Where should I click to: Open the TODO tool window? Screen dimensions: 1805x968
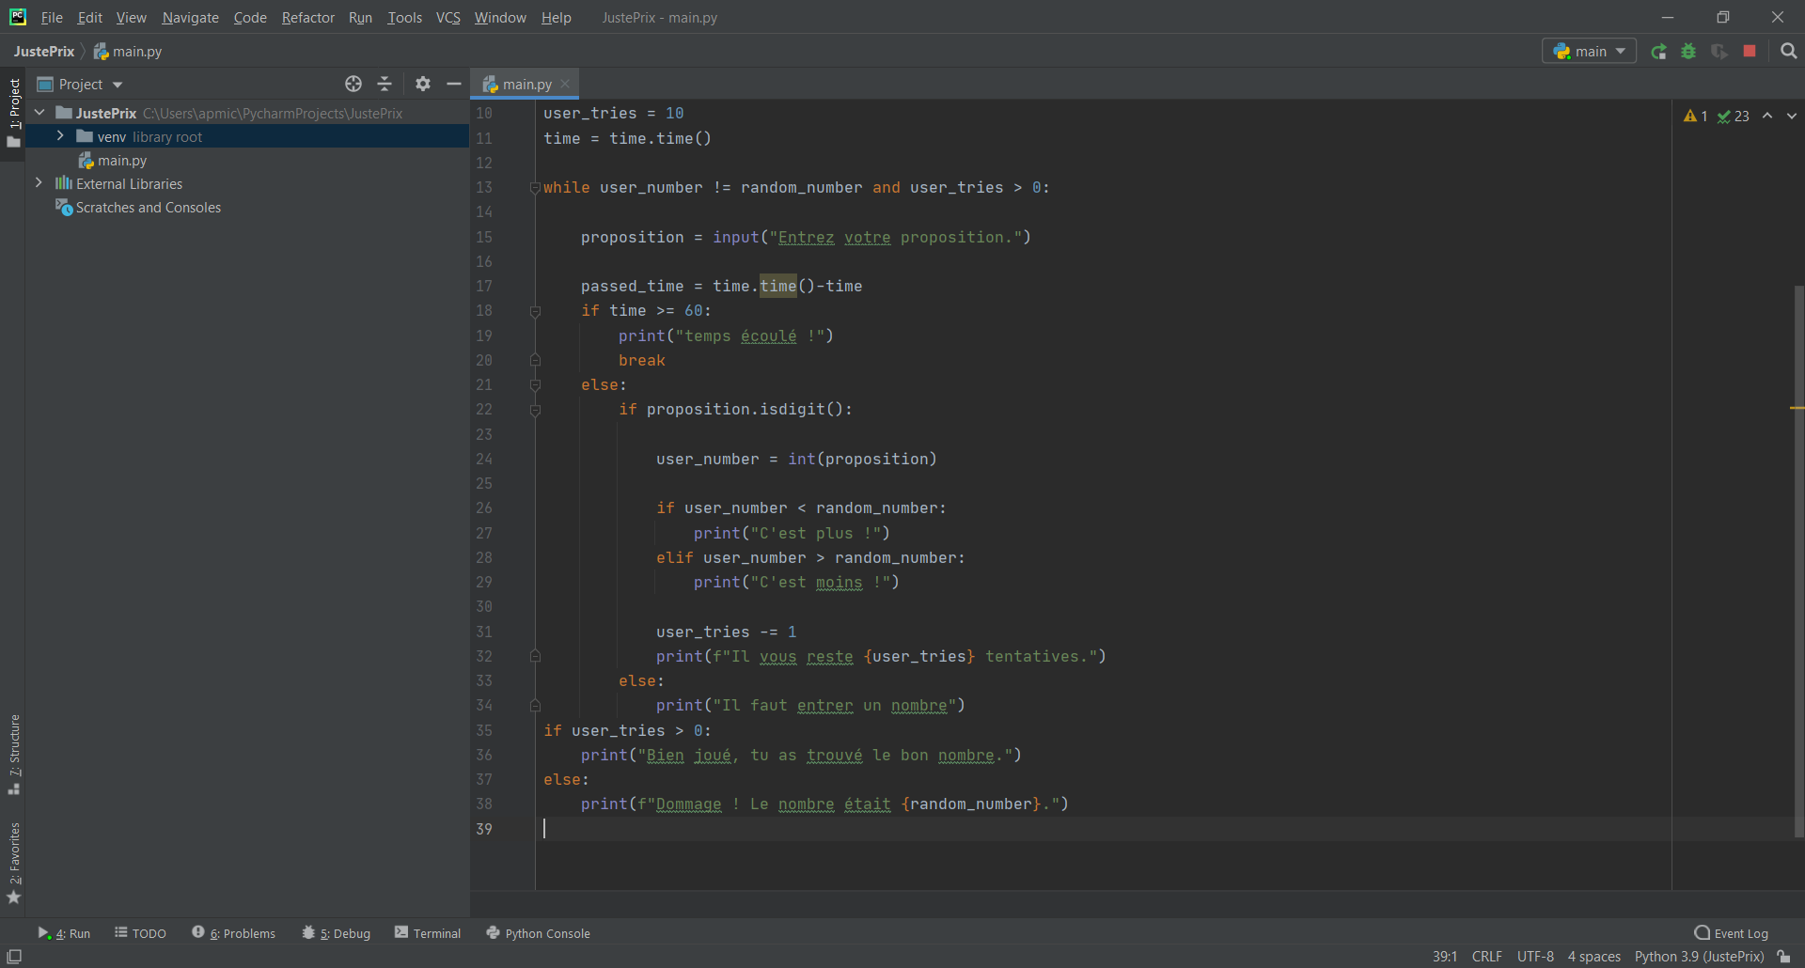coord(140,933)
